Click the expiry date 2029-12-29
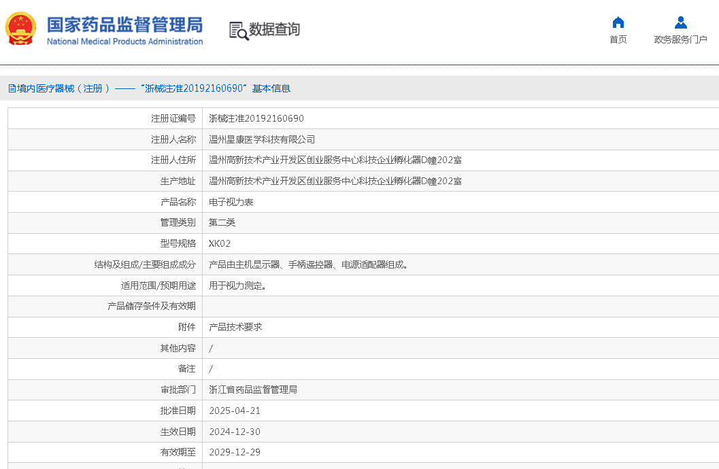 click(x=235, y=452)
